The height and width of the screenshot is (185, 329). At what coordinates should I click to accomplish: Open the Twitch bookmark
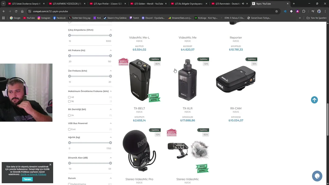click(x=134, y=18)
